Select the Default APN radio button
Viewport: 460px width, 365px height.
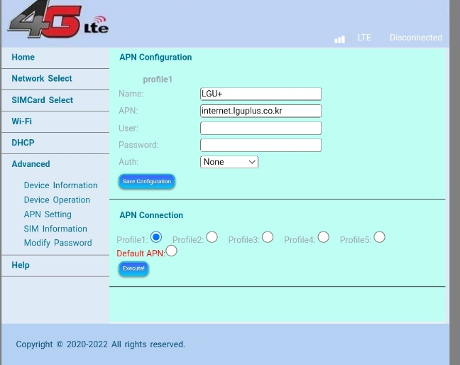tap(171, 251)
